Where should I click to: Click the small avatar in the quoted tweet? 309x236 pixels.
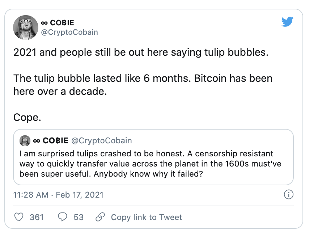click(25, 140)
